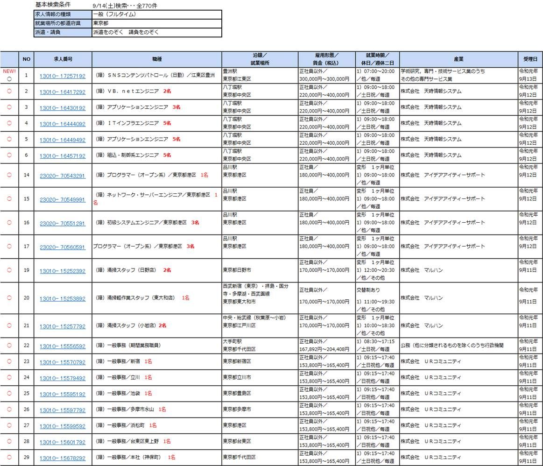
Task: Select the 派遣・請負 label cell
Action: [63, 32]
